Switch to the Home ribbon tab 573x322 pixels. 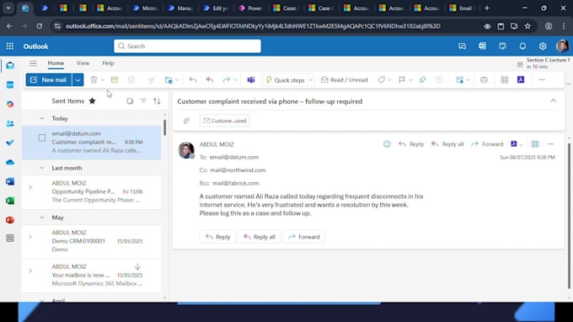[x=56, y=63]
